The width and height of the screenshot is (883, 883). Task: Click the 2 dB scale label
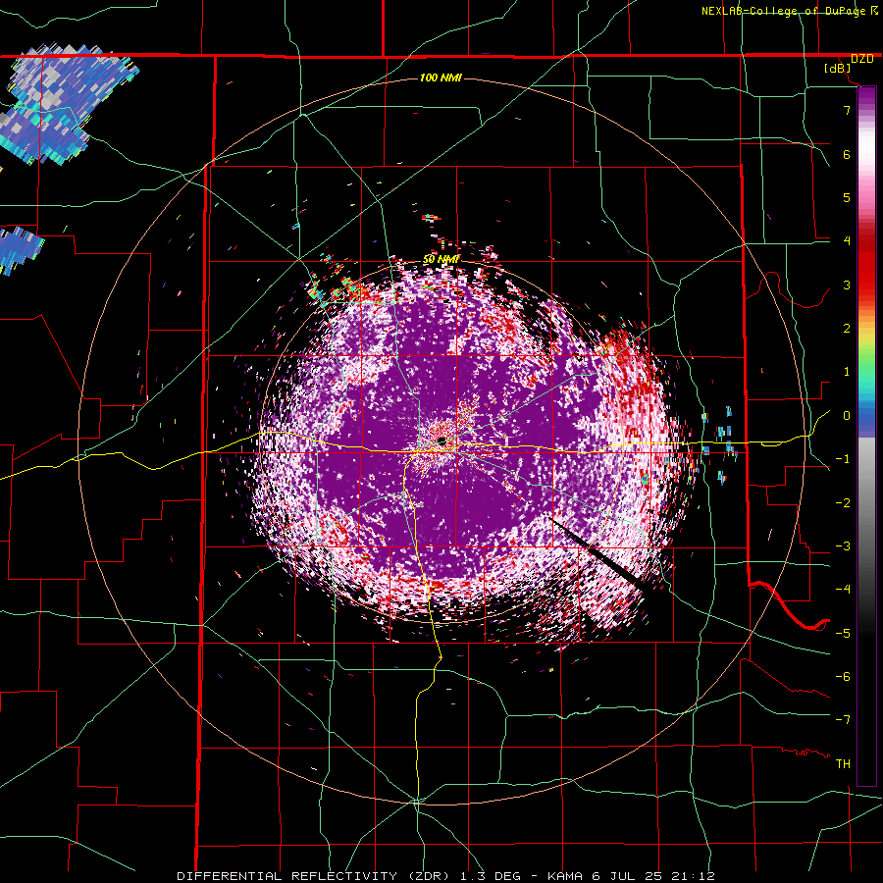tap(847, 329)
